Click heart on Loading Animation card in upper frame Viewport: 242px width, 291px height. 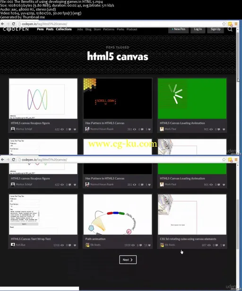(224, 129)
